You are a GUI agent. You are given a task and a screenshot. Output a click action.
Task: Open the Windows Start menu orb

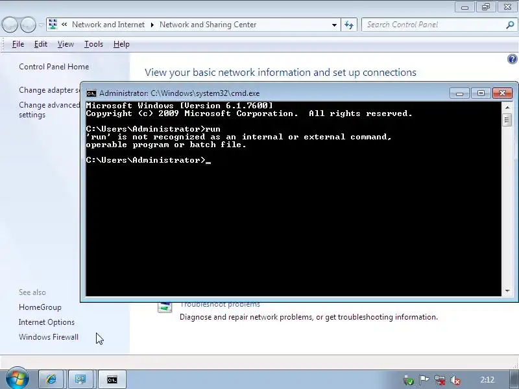pyautogui.click(x=17, y=379)
